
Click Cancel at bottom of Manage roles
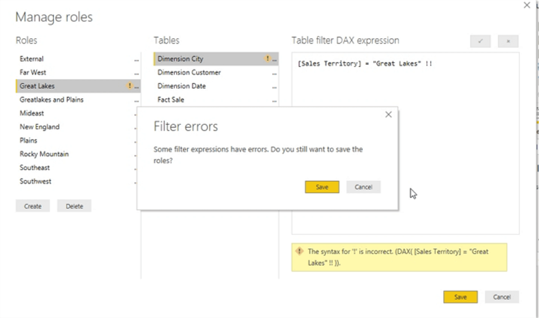click(x=501, y=297)
